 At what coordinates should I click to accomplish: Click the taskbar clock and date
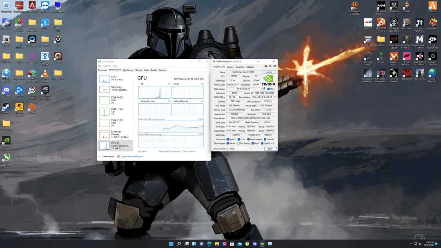430,244
